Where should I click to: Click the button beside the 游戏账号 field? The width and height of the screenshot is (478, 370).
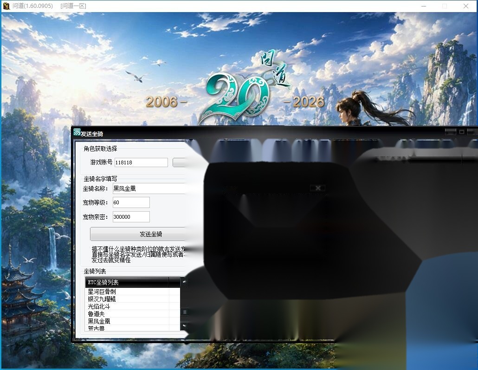[179, 162]
